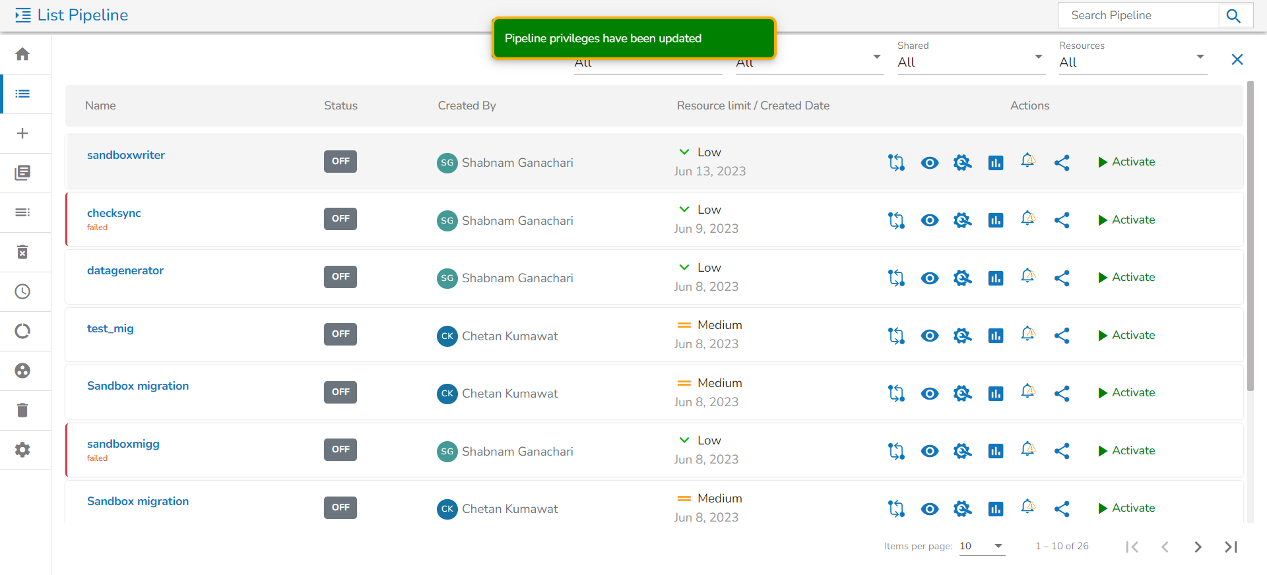The width and height of the screenshot is (1267, 575).
Task: Open monitoring chart icon for datagenerator
Action: click(995, 278)
